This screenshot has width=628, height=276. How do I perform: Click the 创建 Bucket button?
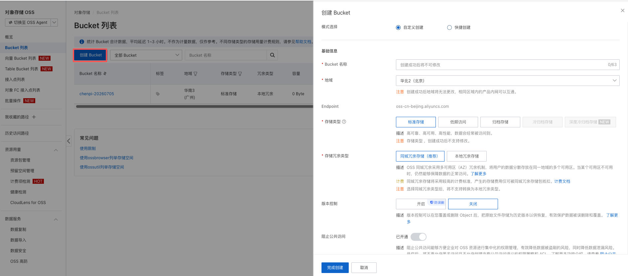[90, 55]
